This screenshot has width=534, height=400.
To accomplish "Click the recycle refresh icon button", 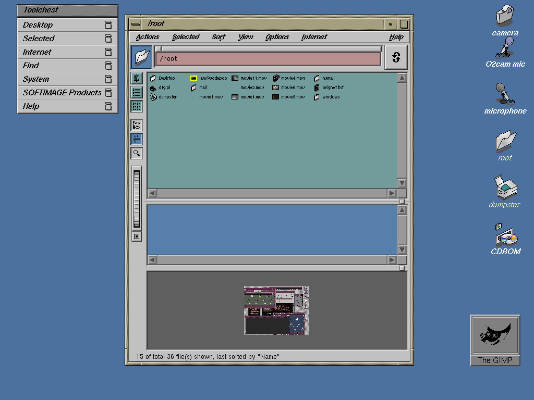I will pyautogui.click(x=396, y=57).
